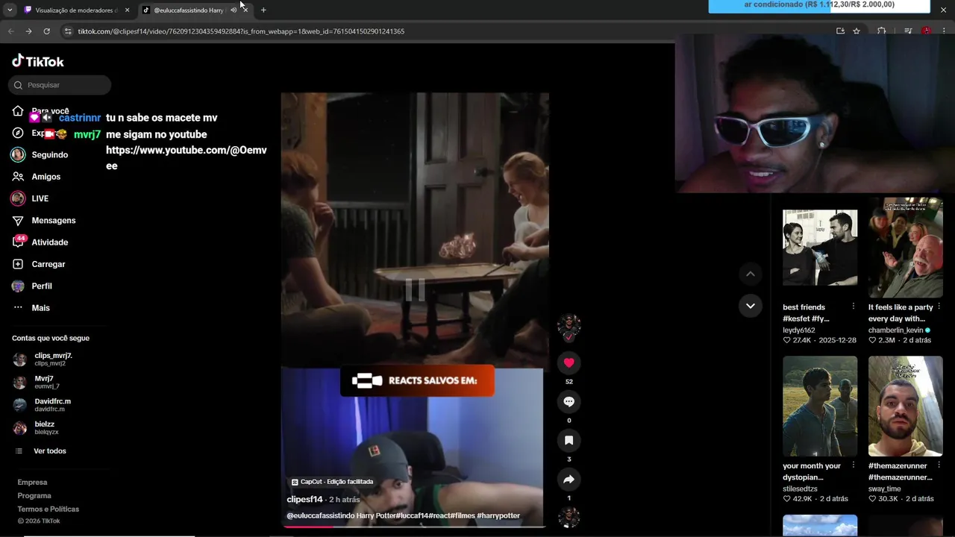Viewport: 955px width, 537px height.
Task: Open a new browser tab with plus
Action: pyautogui.click(x=263, y=10)
